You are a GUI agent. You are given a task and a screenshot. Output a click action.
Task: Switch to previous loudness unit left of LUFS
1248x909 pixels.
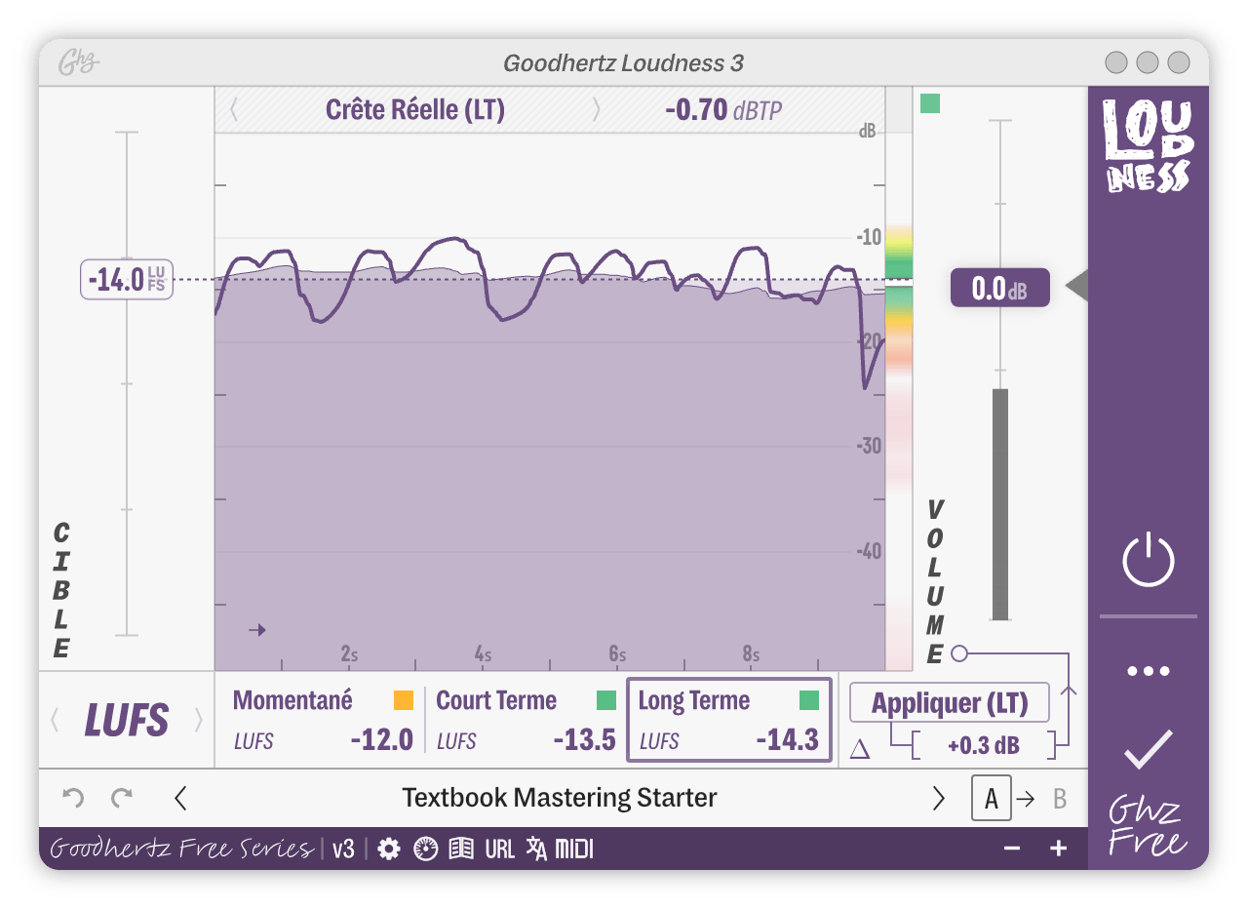tap(55, 720)
